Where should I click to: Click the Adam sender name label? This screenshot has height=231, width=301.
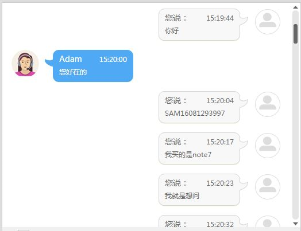point(71,59)
